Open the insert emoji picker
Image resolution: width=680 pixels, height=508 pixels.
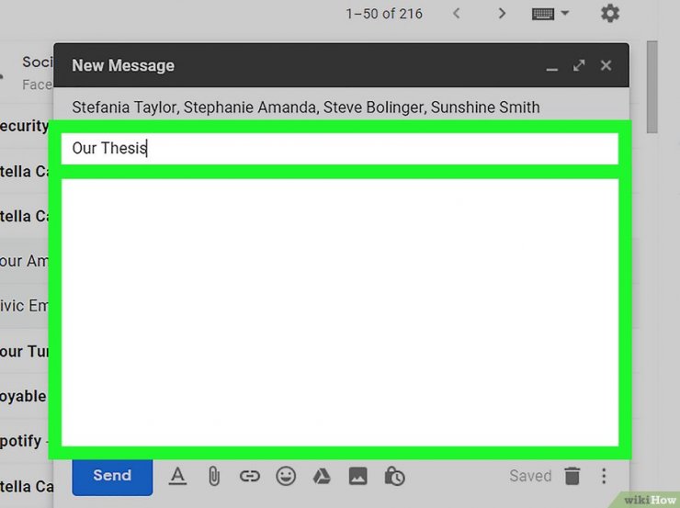286,476
